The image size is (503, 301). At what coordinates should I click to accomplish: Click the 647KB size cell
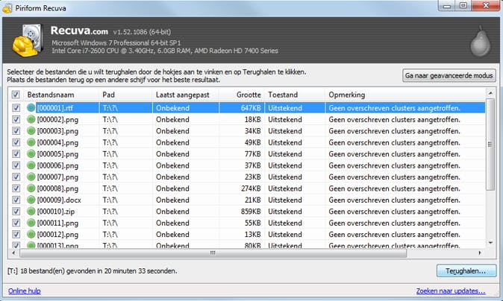coord(251,108)
